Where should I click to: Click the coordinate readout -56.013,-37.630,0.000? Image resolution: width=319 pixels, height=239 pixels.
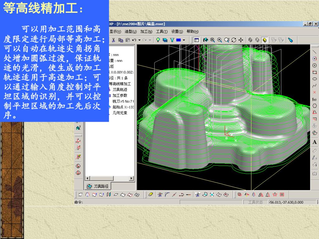tap(286, 202)
